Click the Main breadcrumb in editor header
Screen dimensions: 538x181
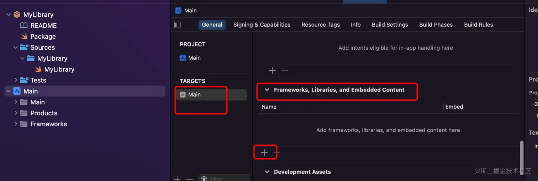(x=190, y=11)
